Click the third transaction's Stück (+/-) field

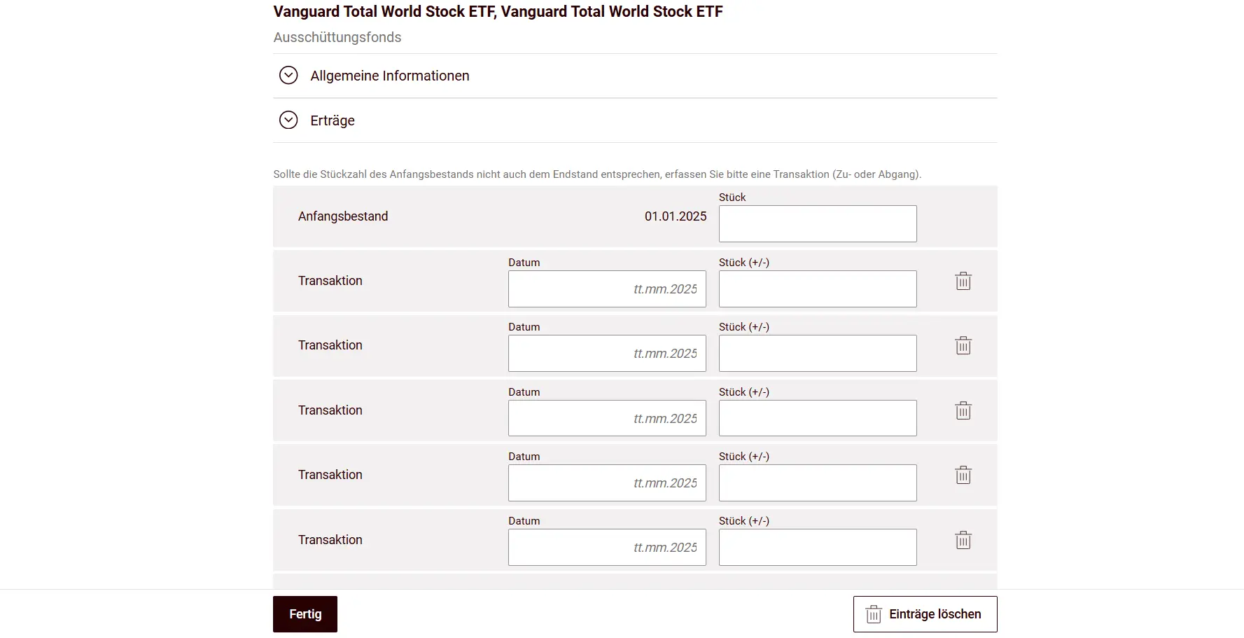(817, 418)
